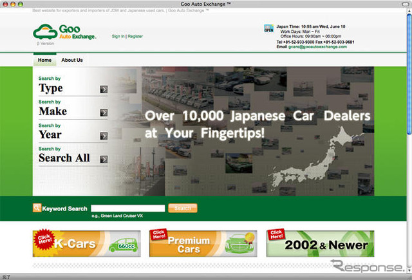This screenshot has width=412, height=280.
Task: Click the arrow icon next to Year
Action: (104, 136)
